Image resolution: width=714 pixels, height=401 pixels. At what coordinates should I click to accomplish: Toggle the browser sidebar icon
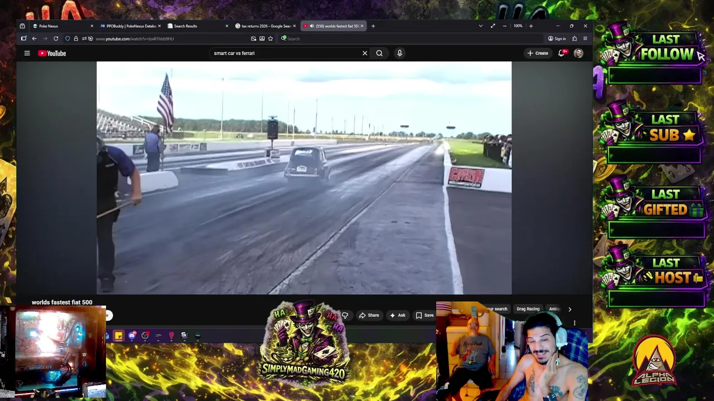coord(23,38)
